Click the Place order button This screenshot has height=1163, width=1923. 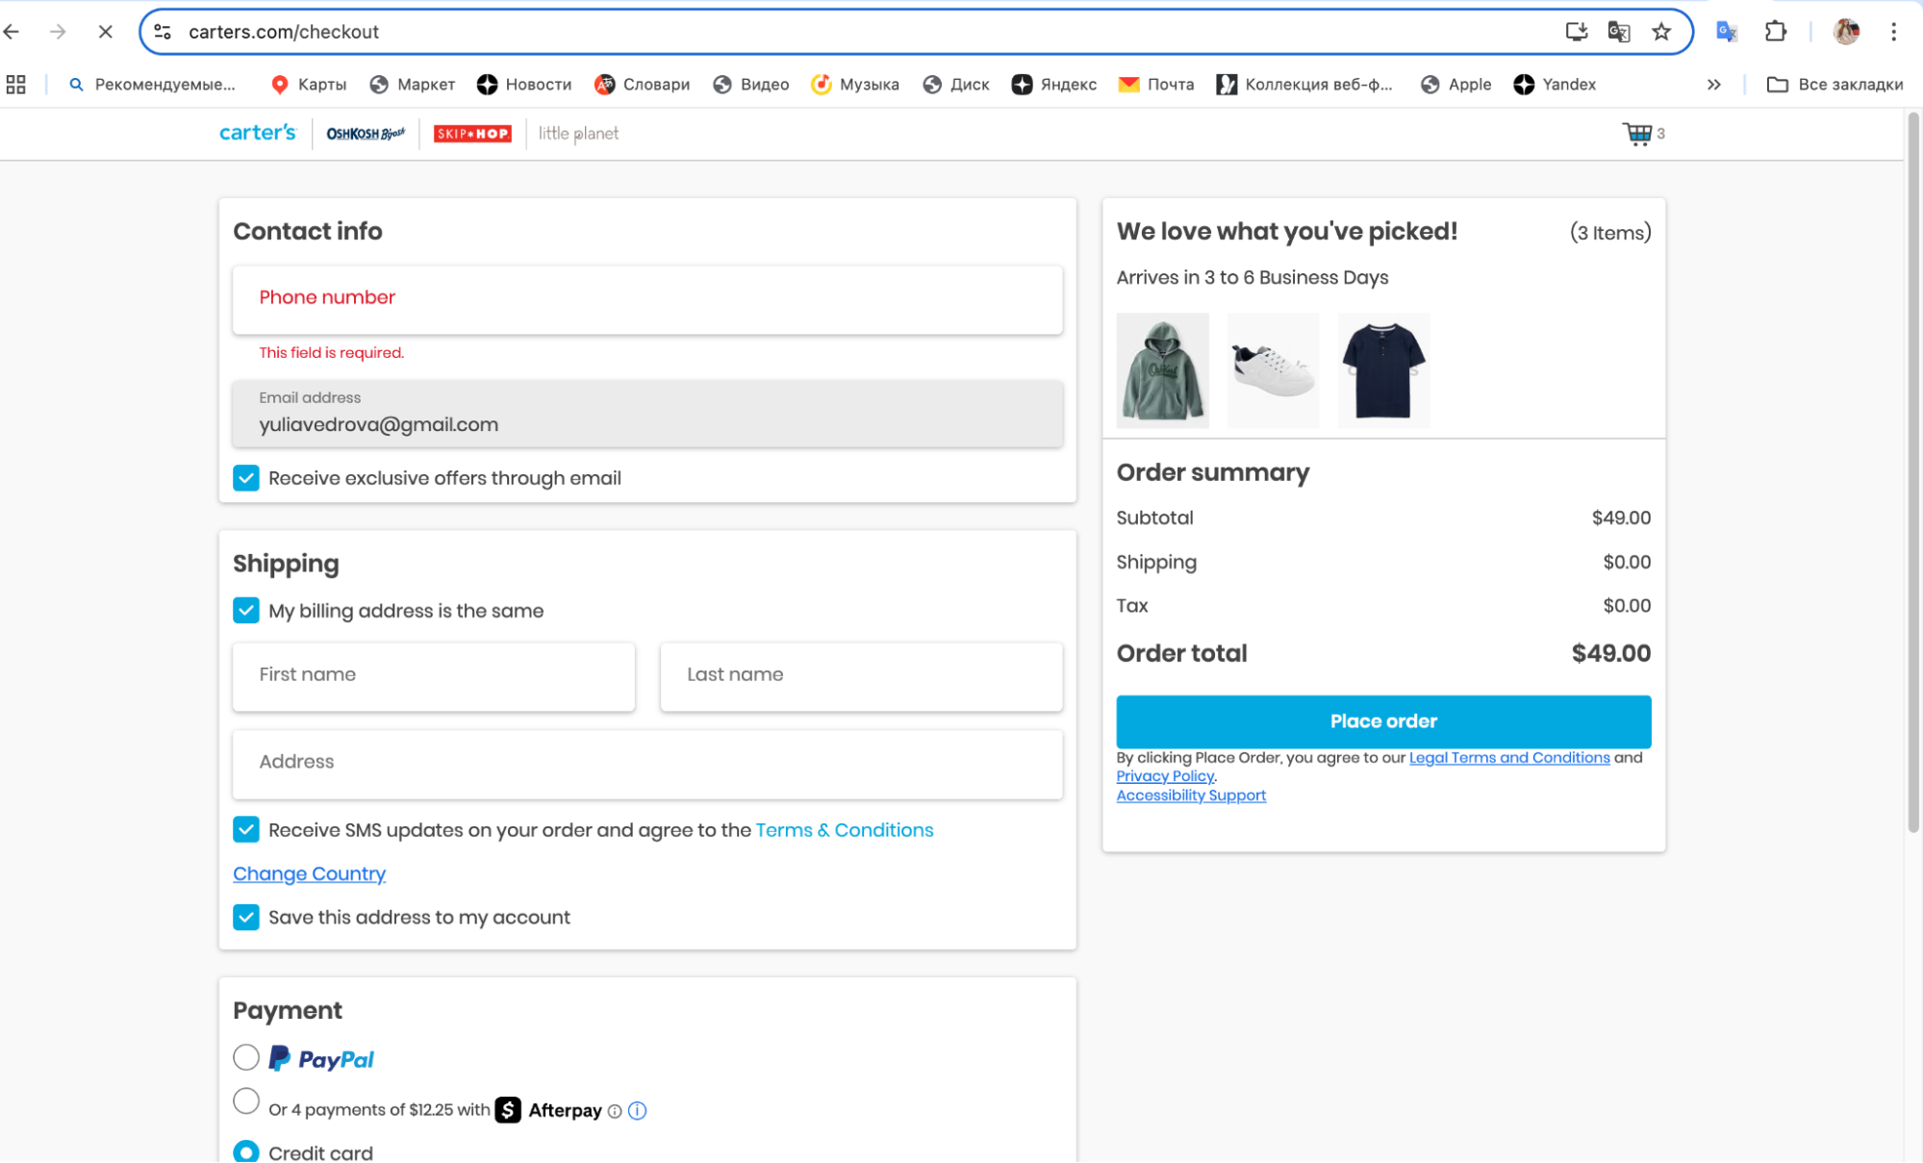tap(1382, 721)
